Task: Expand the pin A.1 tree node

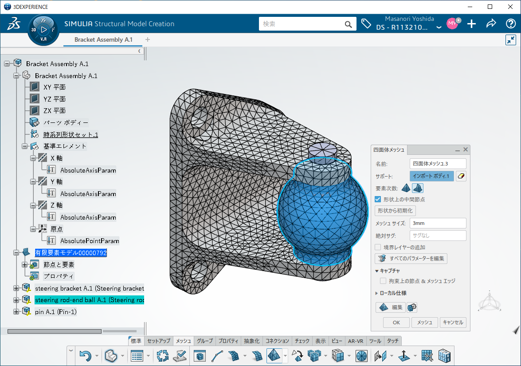Action: (x=16, y=312)
